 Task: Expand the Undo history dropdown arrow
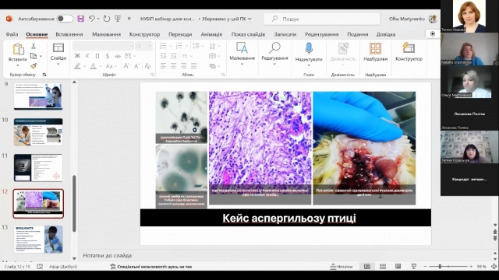98,19
